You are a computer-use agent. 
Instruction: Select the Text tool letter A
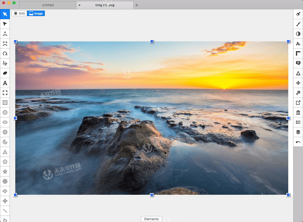[5, 83]
